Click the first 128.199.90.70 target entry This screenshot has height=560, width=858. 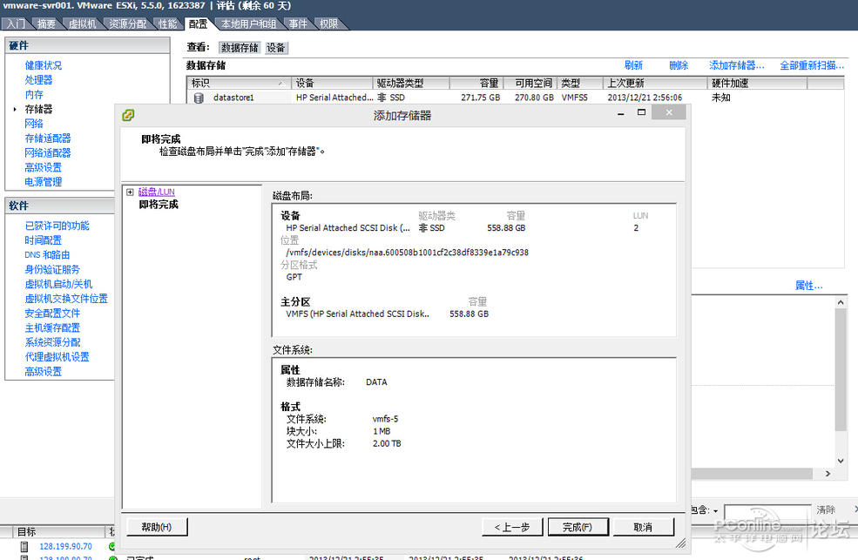coord(65,546)
